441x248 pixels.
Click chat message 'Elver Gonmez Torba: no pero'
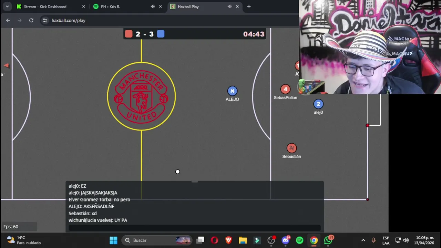[99, 199]
